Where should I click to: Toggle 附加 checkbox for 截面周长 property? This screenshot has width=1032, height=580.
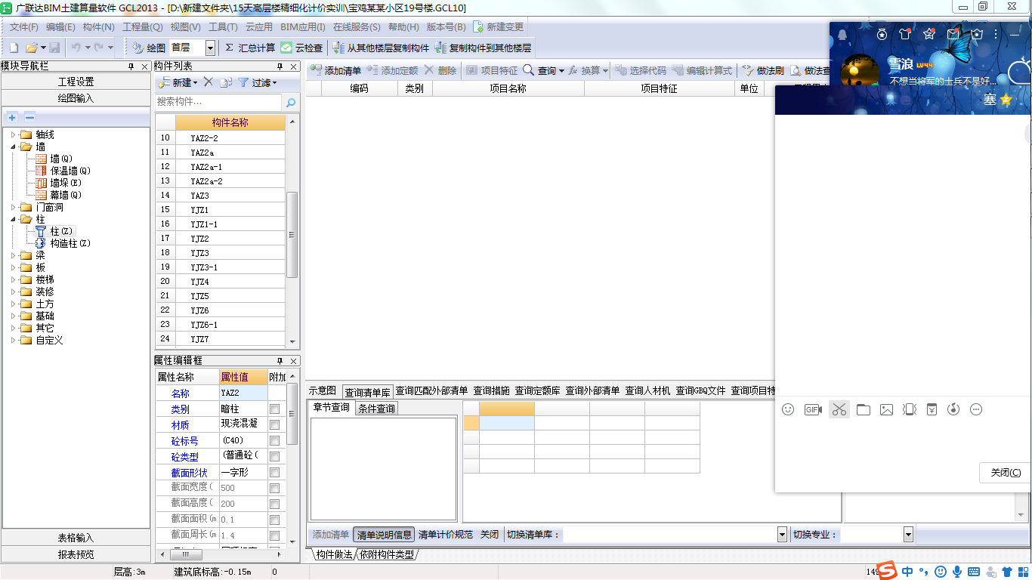click(x=274, y=535)
